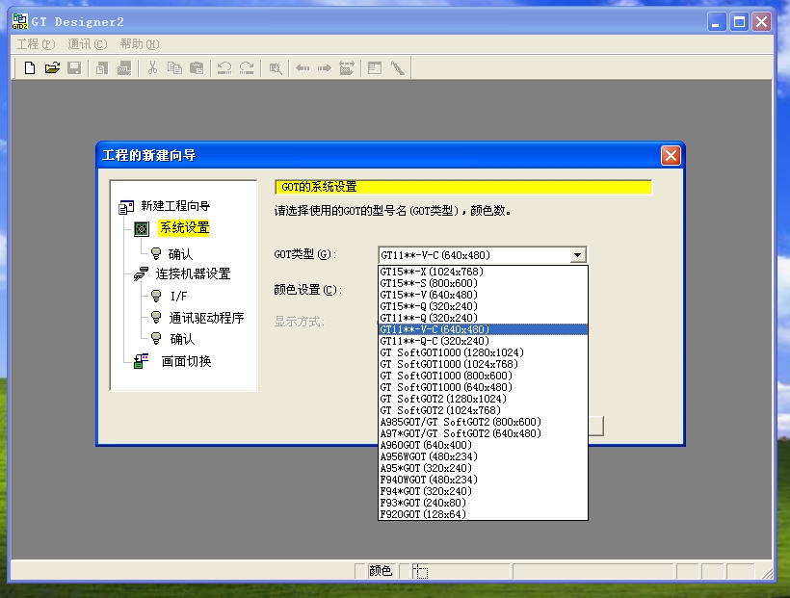This screenshot has width=790, height=598.
Task: Open a project with the folder icon
Action: pyautogui.click(x=52, y=67)
